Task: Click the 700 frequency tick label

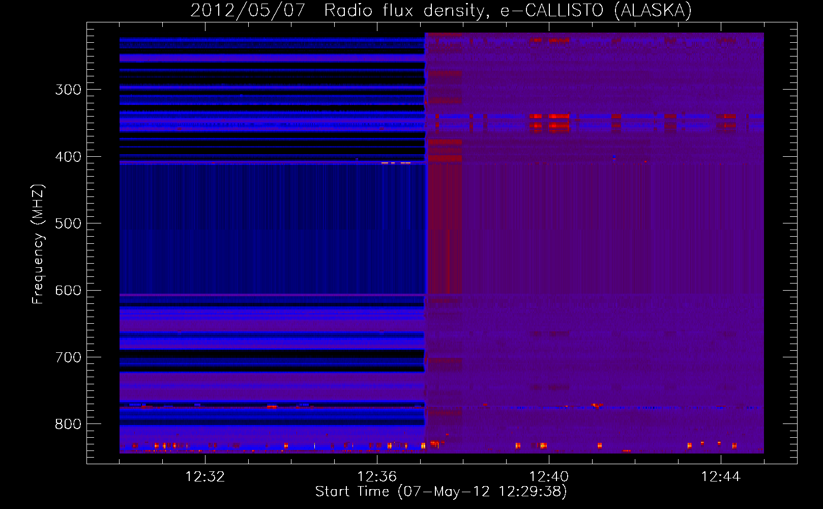Action: pyautogui.click(x=68, y=357)
